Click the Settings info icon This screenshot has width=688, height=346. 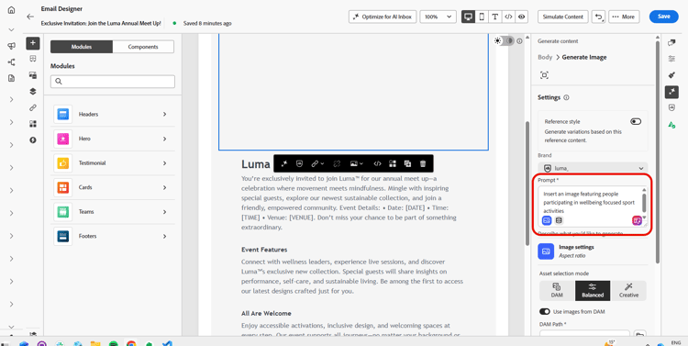(566, 97)
